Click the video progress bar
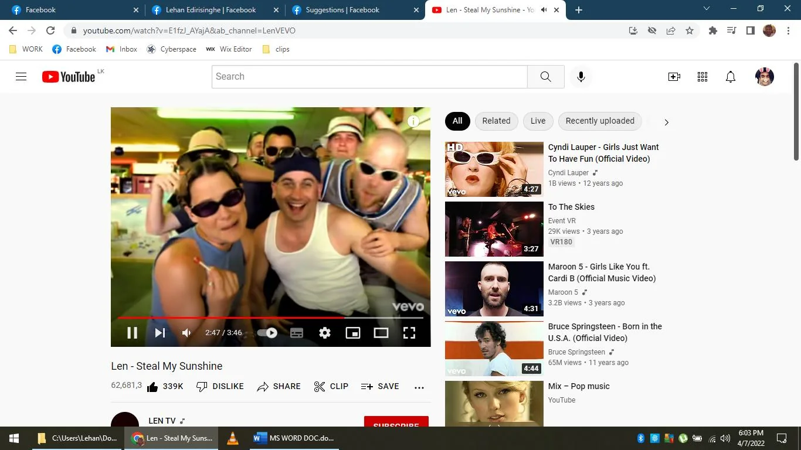This screenshot has width=801, height=450. (270, 318)
